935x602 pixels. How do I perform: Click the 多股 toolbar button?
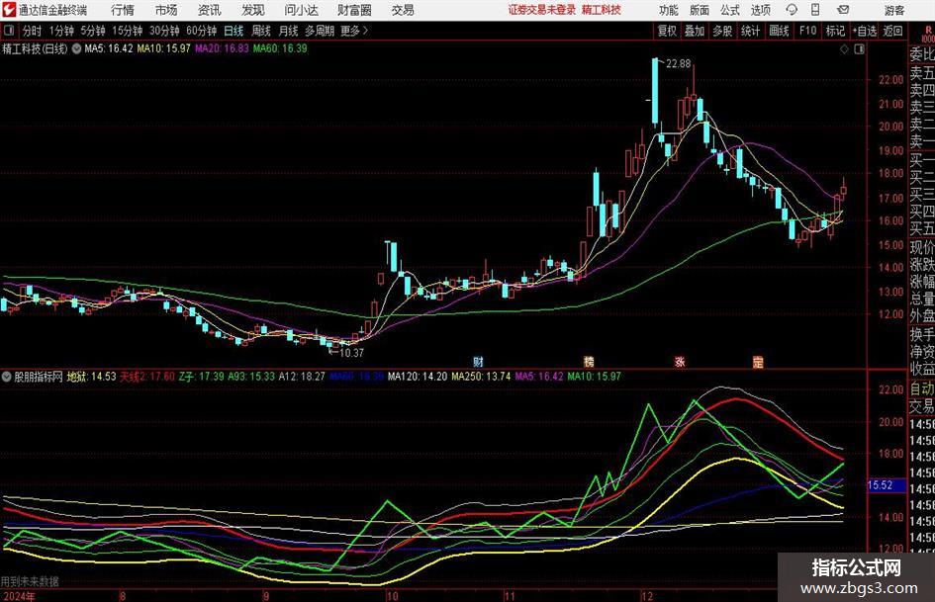pyautogui.click(x=722, y=31)
